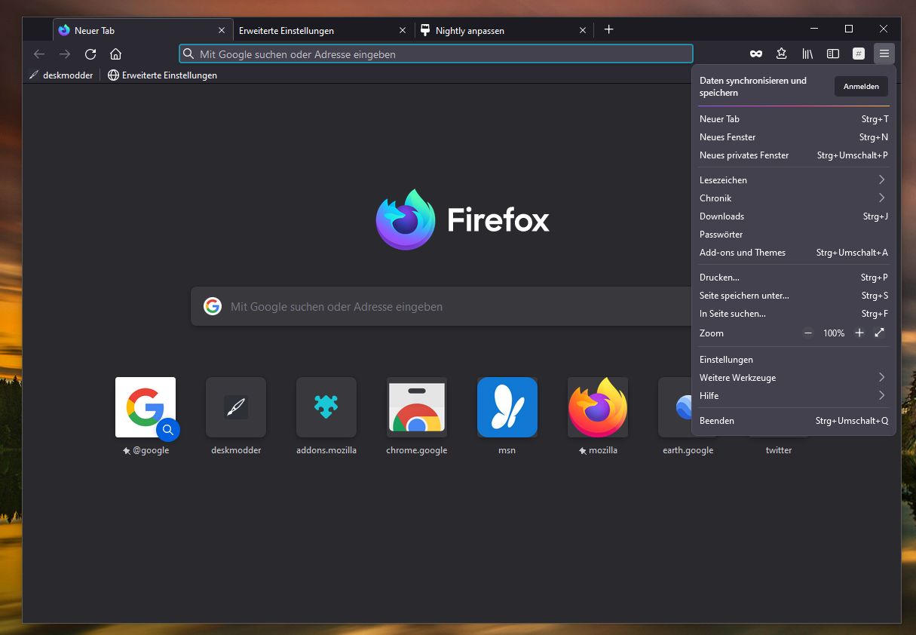Click Beenden to quit Firefox

pyautogui.click(x=794, y=421)
